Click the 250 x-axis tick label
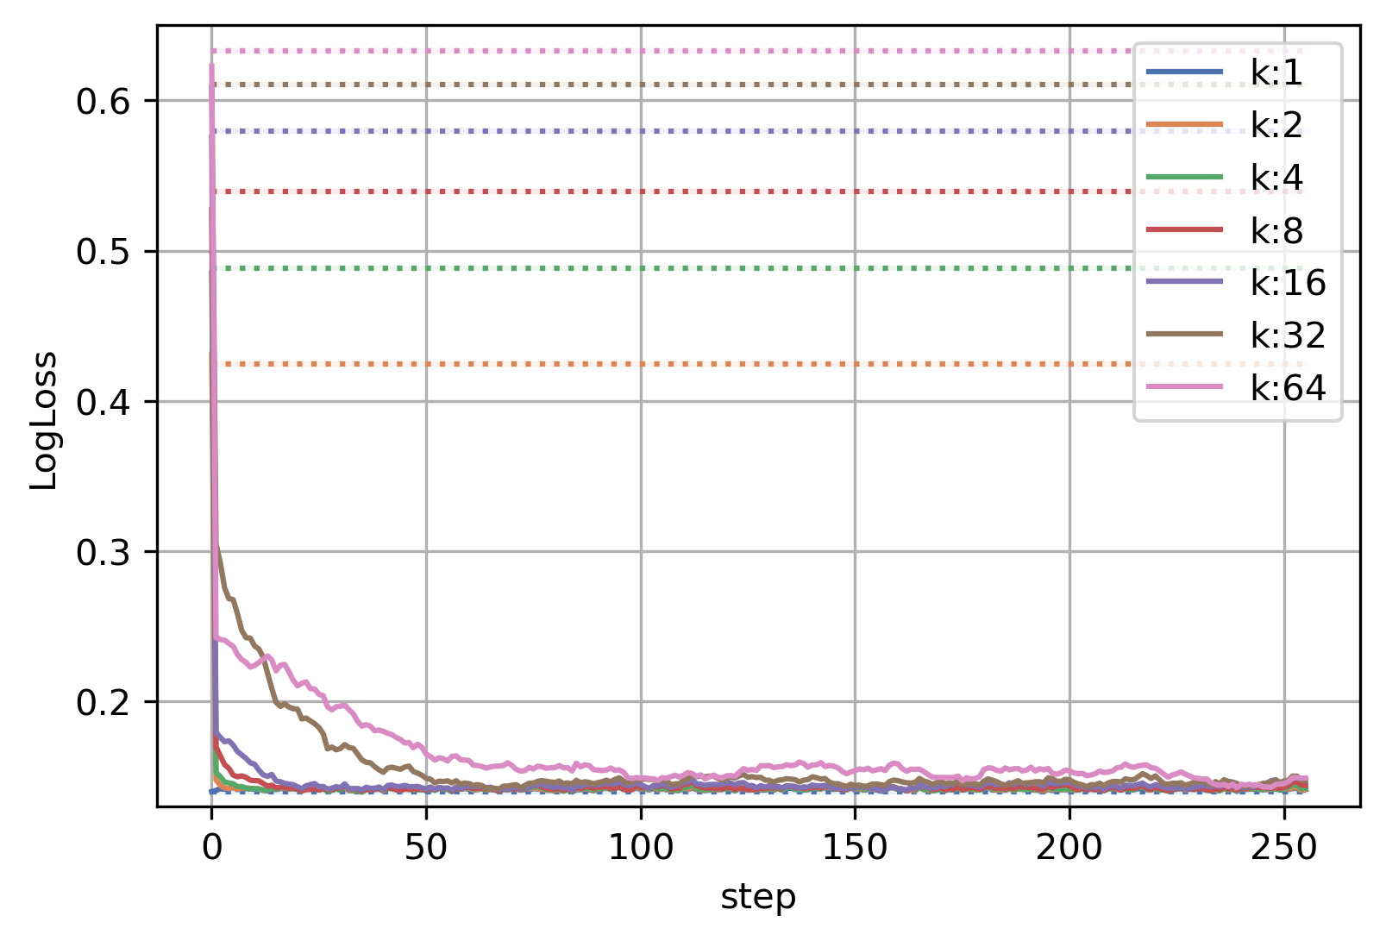1386x941 pixels. point(1284,848)
